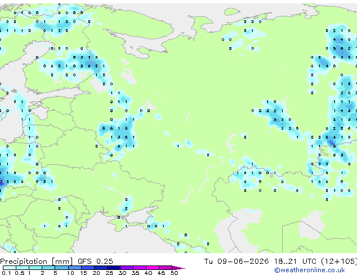Click the 'GFS 0.25' model label
The image size is (357, 275).
[x=95, y=261]
